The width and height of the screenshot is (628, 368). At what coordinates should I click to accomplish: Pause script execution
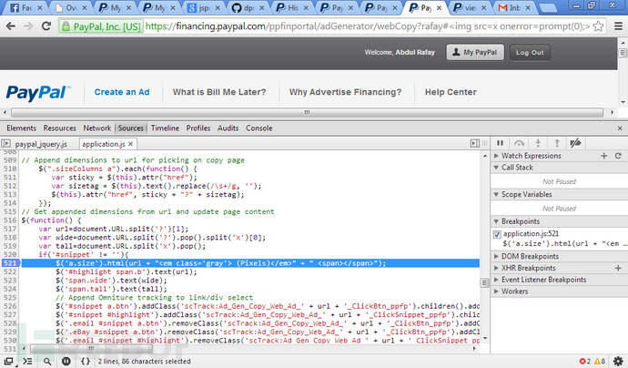click(x=501, y=143)
